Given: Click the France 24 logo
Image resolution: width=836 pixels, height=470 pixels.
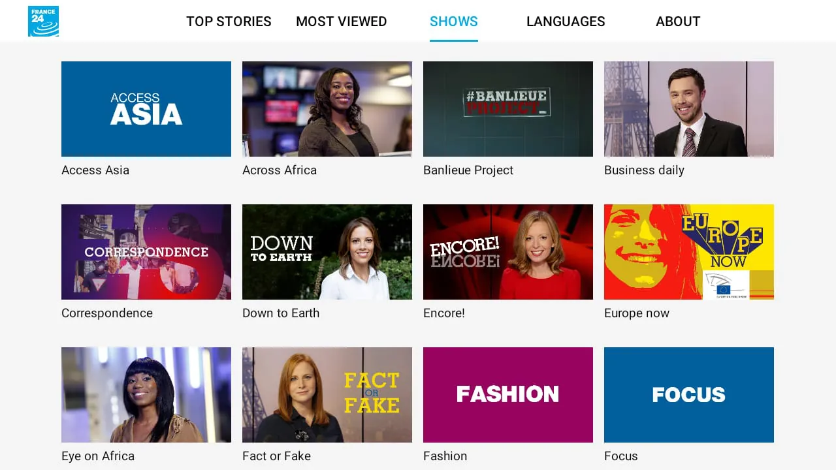Looking at the screenshot, I should coord(43,20).
